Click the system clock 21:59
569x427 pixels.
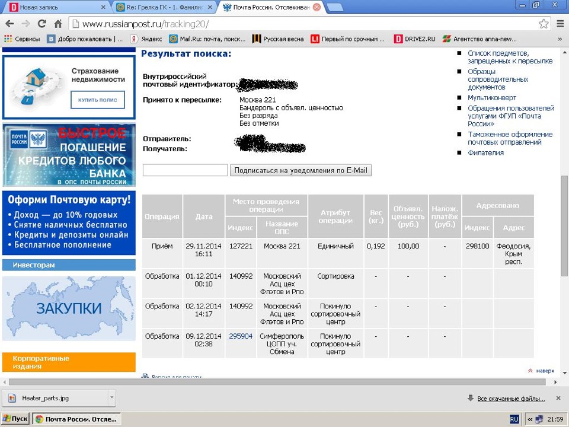(x=555, y=419)
